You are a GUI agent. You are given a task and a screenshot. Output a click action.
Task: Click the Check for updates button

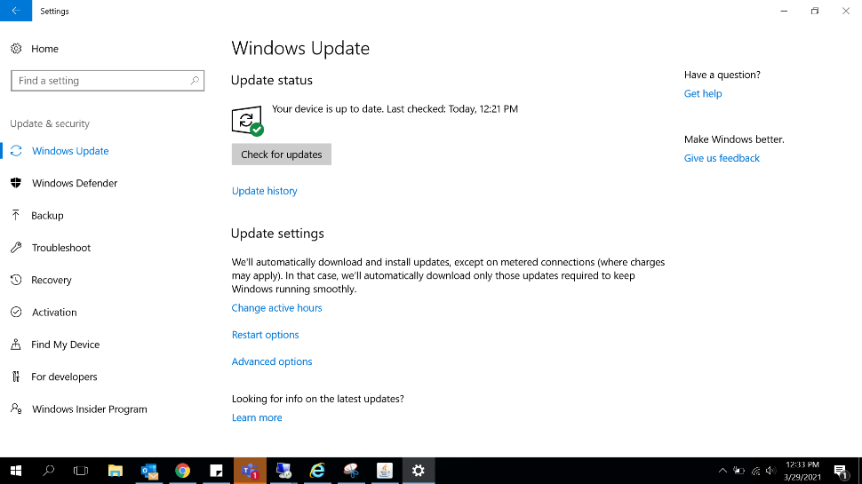point(282,155)
